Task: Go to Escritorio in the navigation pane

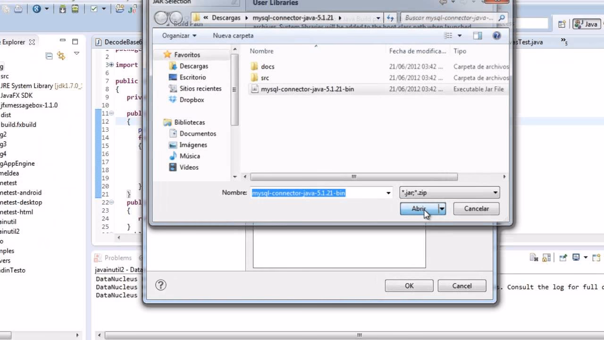Action: 193,77
